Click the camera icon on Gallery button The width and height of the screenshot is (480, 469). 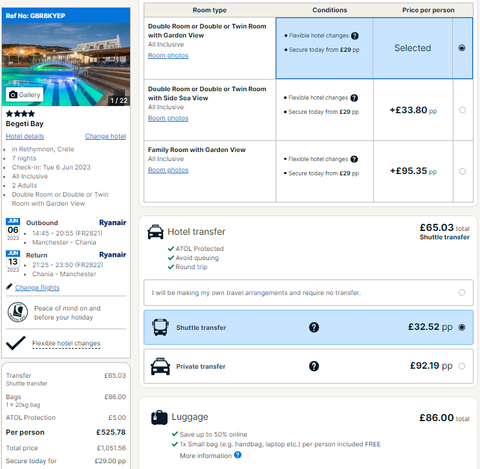(13, 94)
